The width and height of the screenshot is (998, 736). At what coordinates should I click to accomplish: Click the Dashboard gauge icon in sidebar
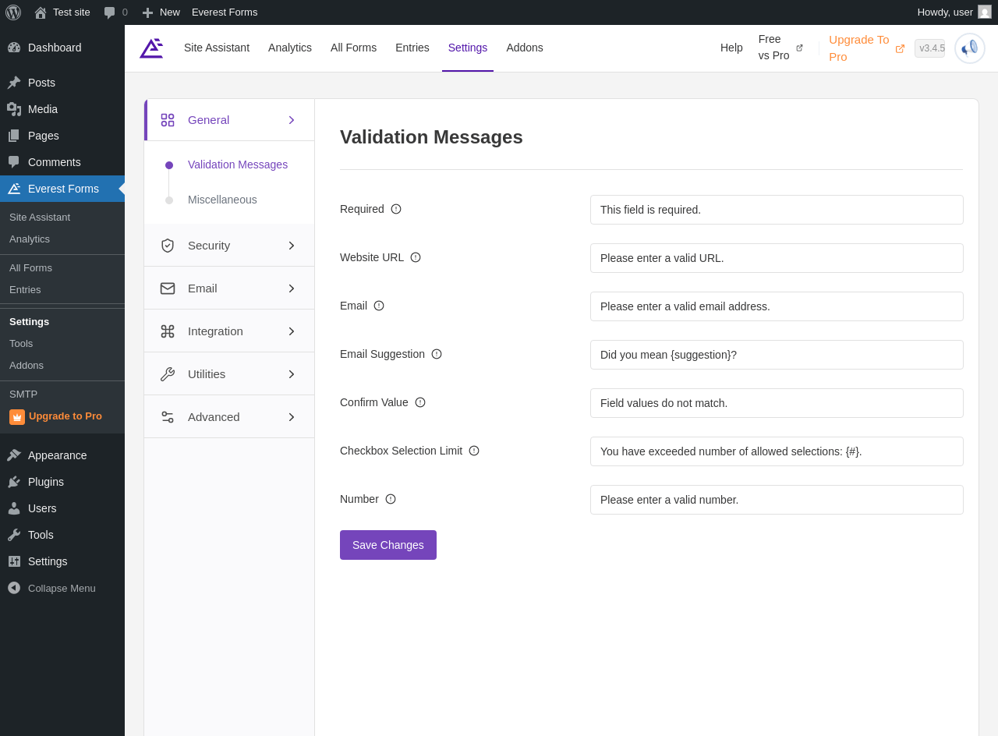point(14,48)
